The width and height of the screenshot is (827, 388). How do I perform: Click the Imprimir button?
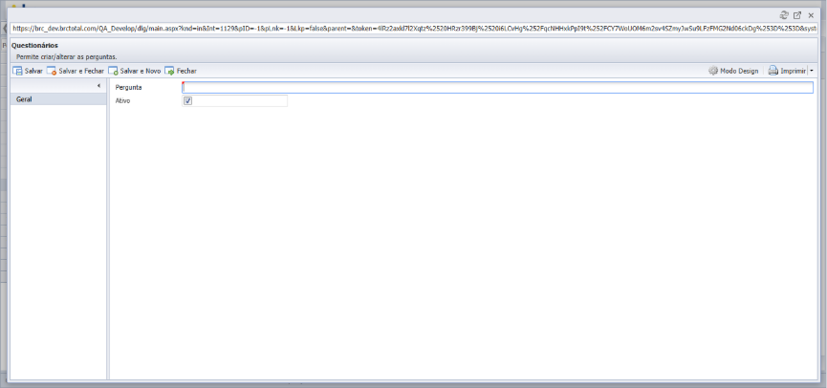[787, 71]
